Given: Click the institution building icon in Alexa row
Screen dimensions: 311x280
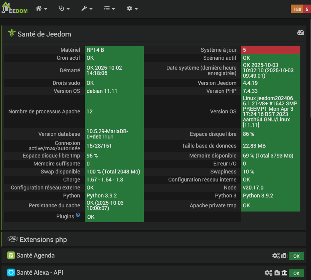Looking at the screenshot, I should point(284,273).
